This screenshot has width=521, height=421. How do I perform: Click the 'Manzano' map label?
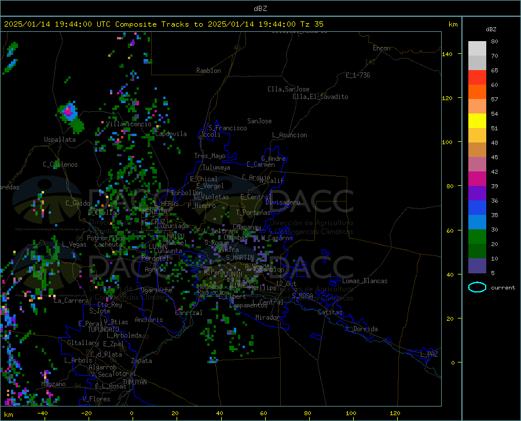[x=53, y=384]
